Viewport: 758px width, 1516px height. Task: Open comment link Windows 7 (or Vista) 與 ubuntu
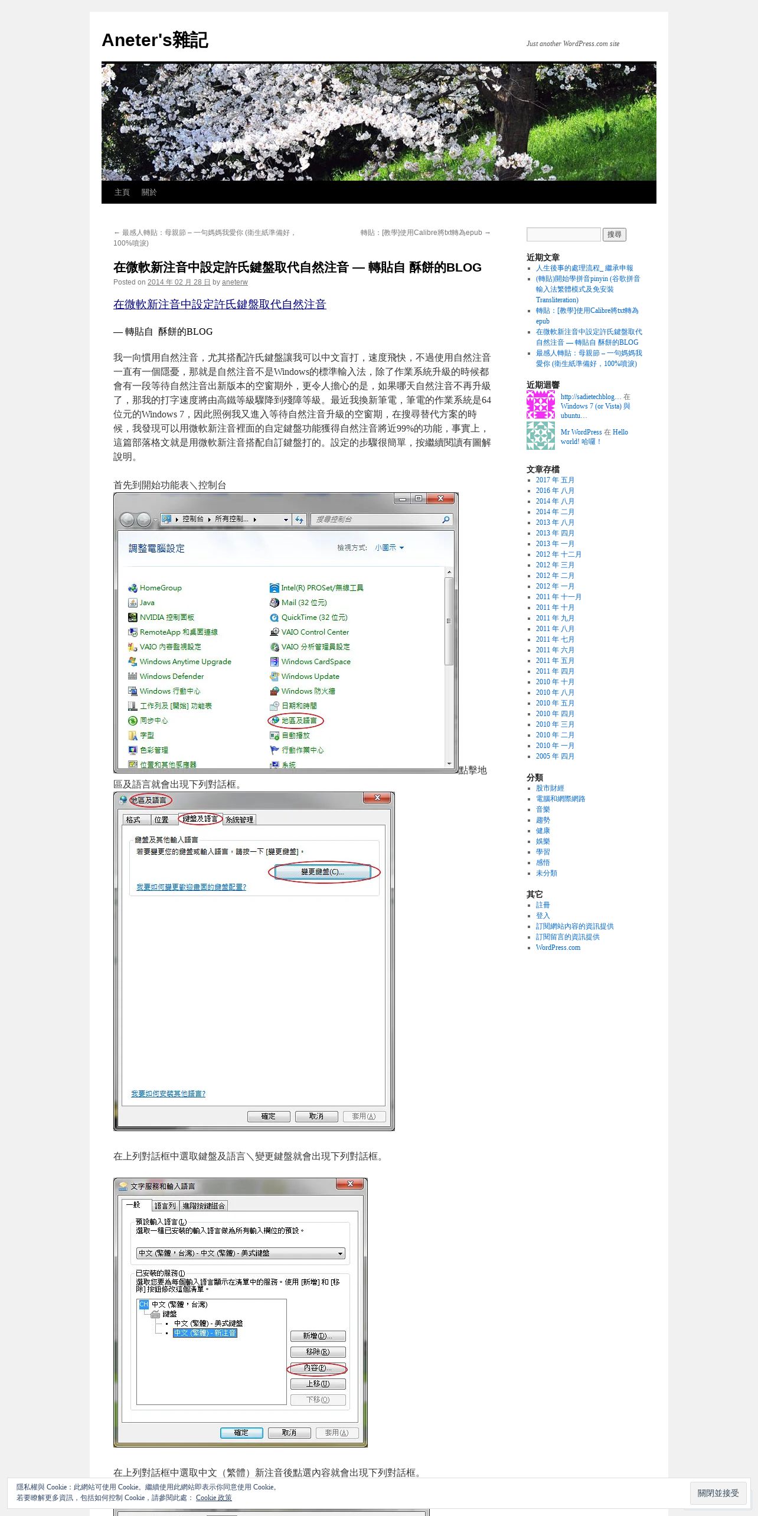pyautogui.click(x=595, y=411)
